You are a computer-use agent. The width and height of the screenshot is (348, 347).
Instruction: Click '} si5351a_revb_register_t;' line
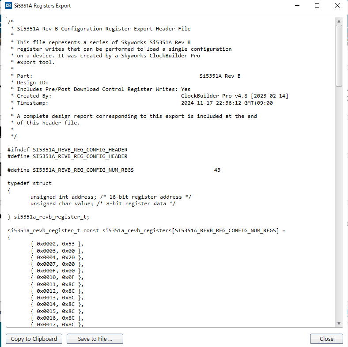(49, 217)
